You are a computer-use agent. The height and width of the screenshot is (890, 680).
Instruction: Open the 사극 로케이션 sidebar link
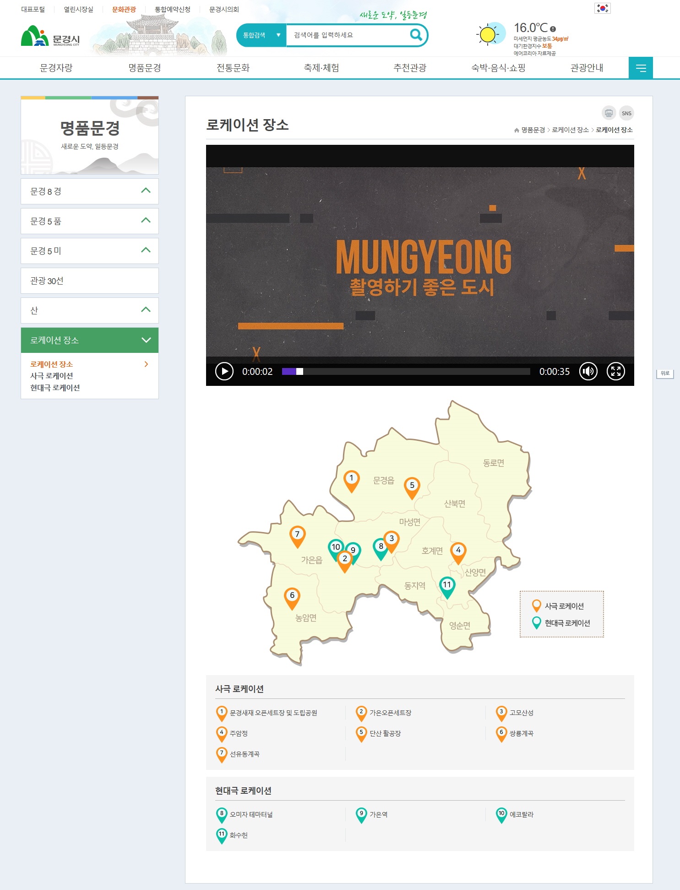tap(52, 376)
